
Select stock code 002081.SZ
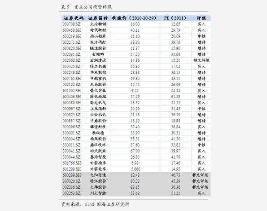click(71, 55)
